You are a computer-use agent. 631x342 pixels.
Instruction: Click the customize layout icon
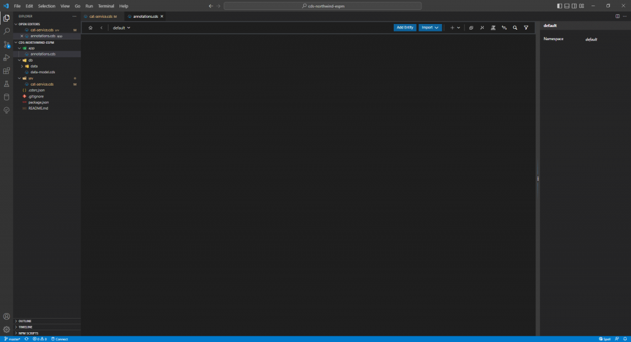pos(582,6)
